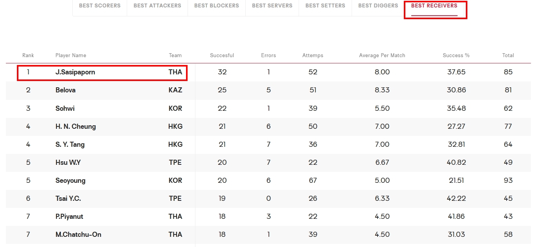The height and width of the screenshot is (247, 560).
Task: Click the Best Receivers tab
Action: pos(434,6)
